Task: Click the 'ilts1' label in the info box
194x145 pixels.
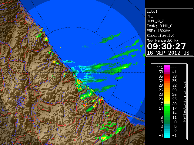Action: (152, 11)
